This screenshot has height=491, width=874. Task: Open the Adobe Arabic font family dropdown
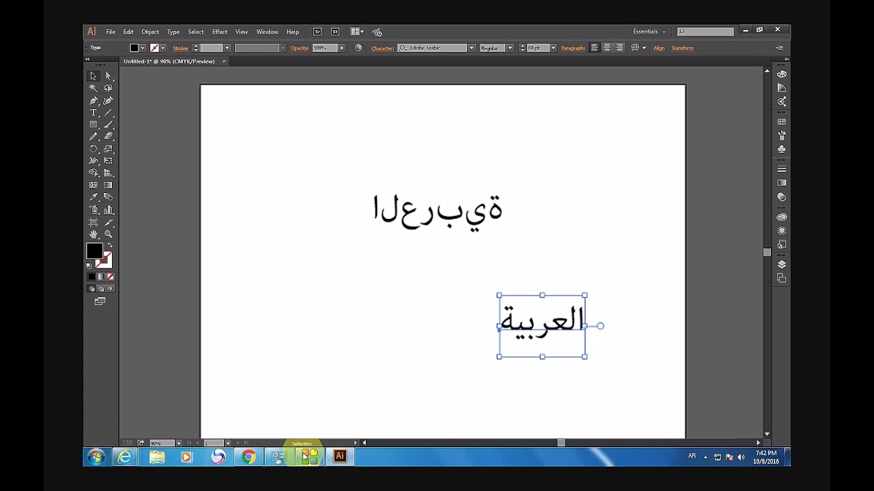click(471, 48)
